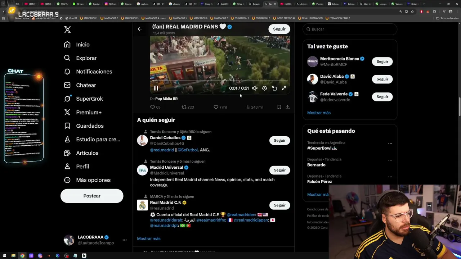461x259 pixels.
Task: Follow Daniel Ceballos
Action: [279, 141]
